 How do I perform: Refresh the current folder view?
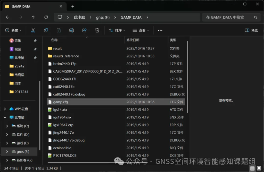46,17
